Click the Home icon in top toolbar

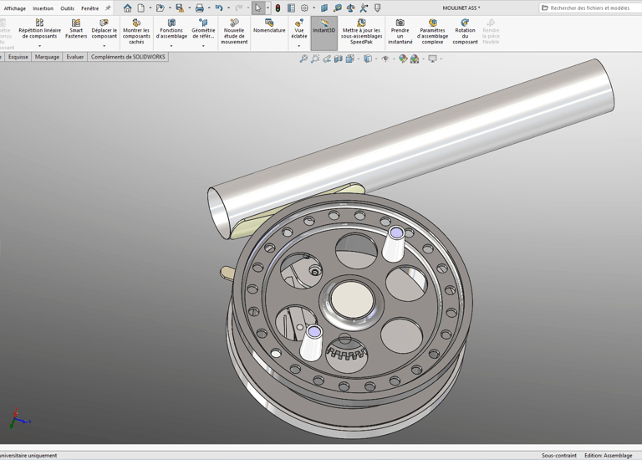[127, 8]
